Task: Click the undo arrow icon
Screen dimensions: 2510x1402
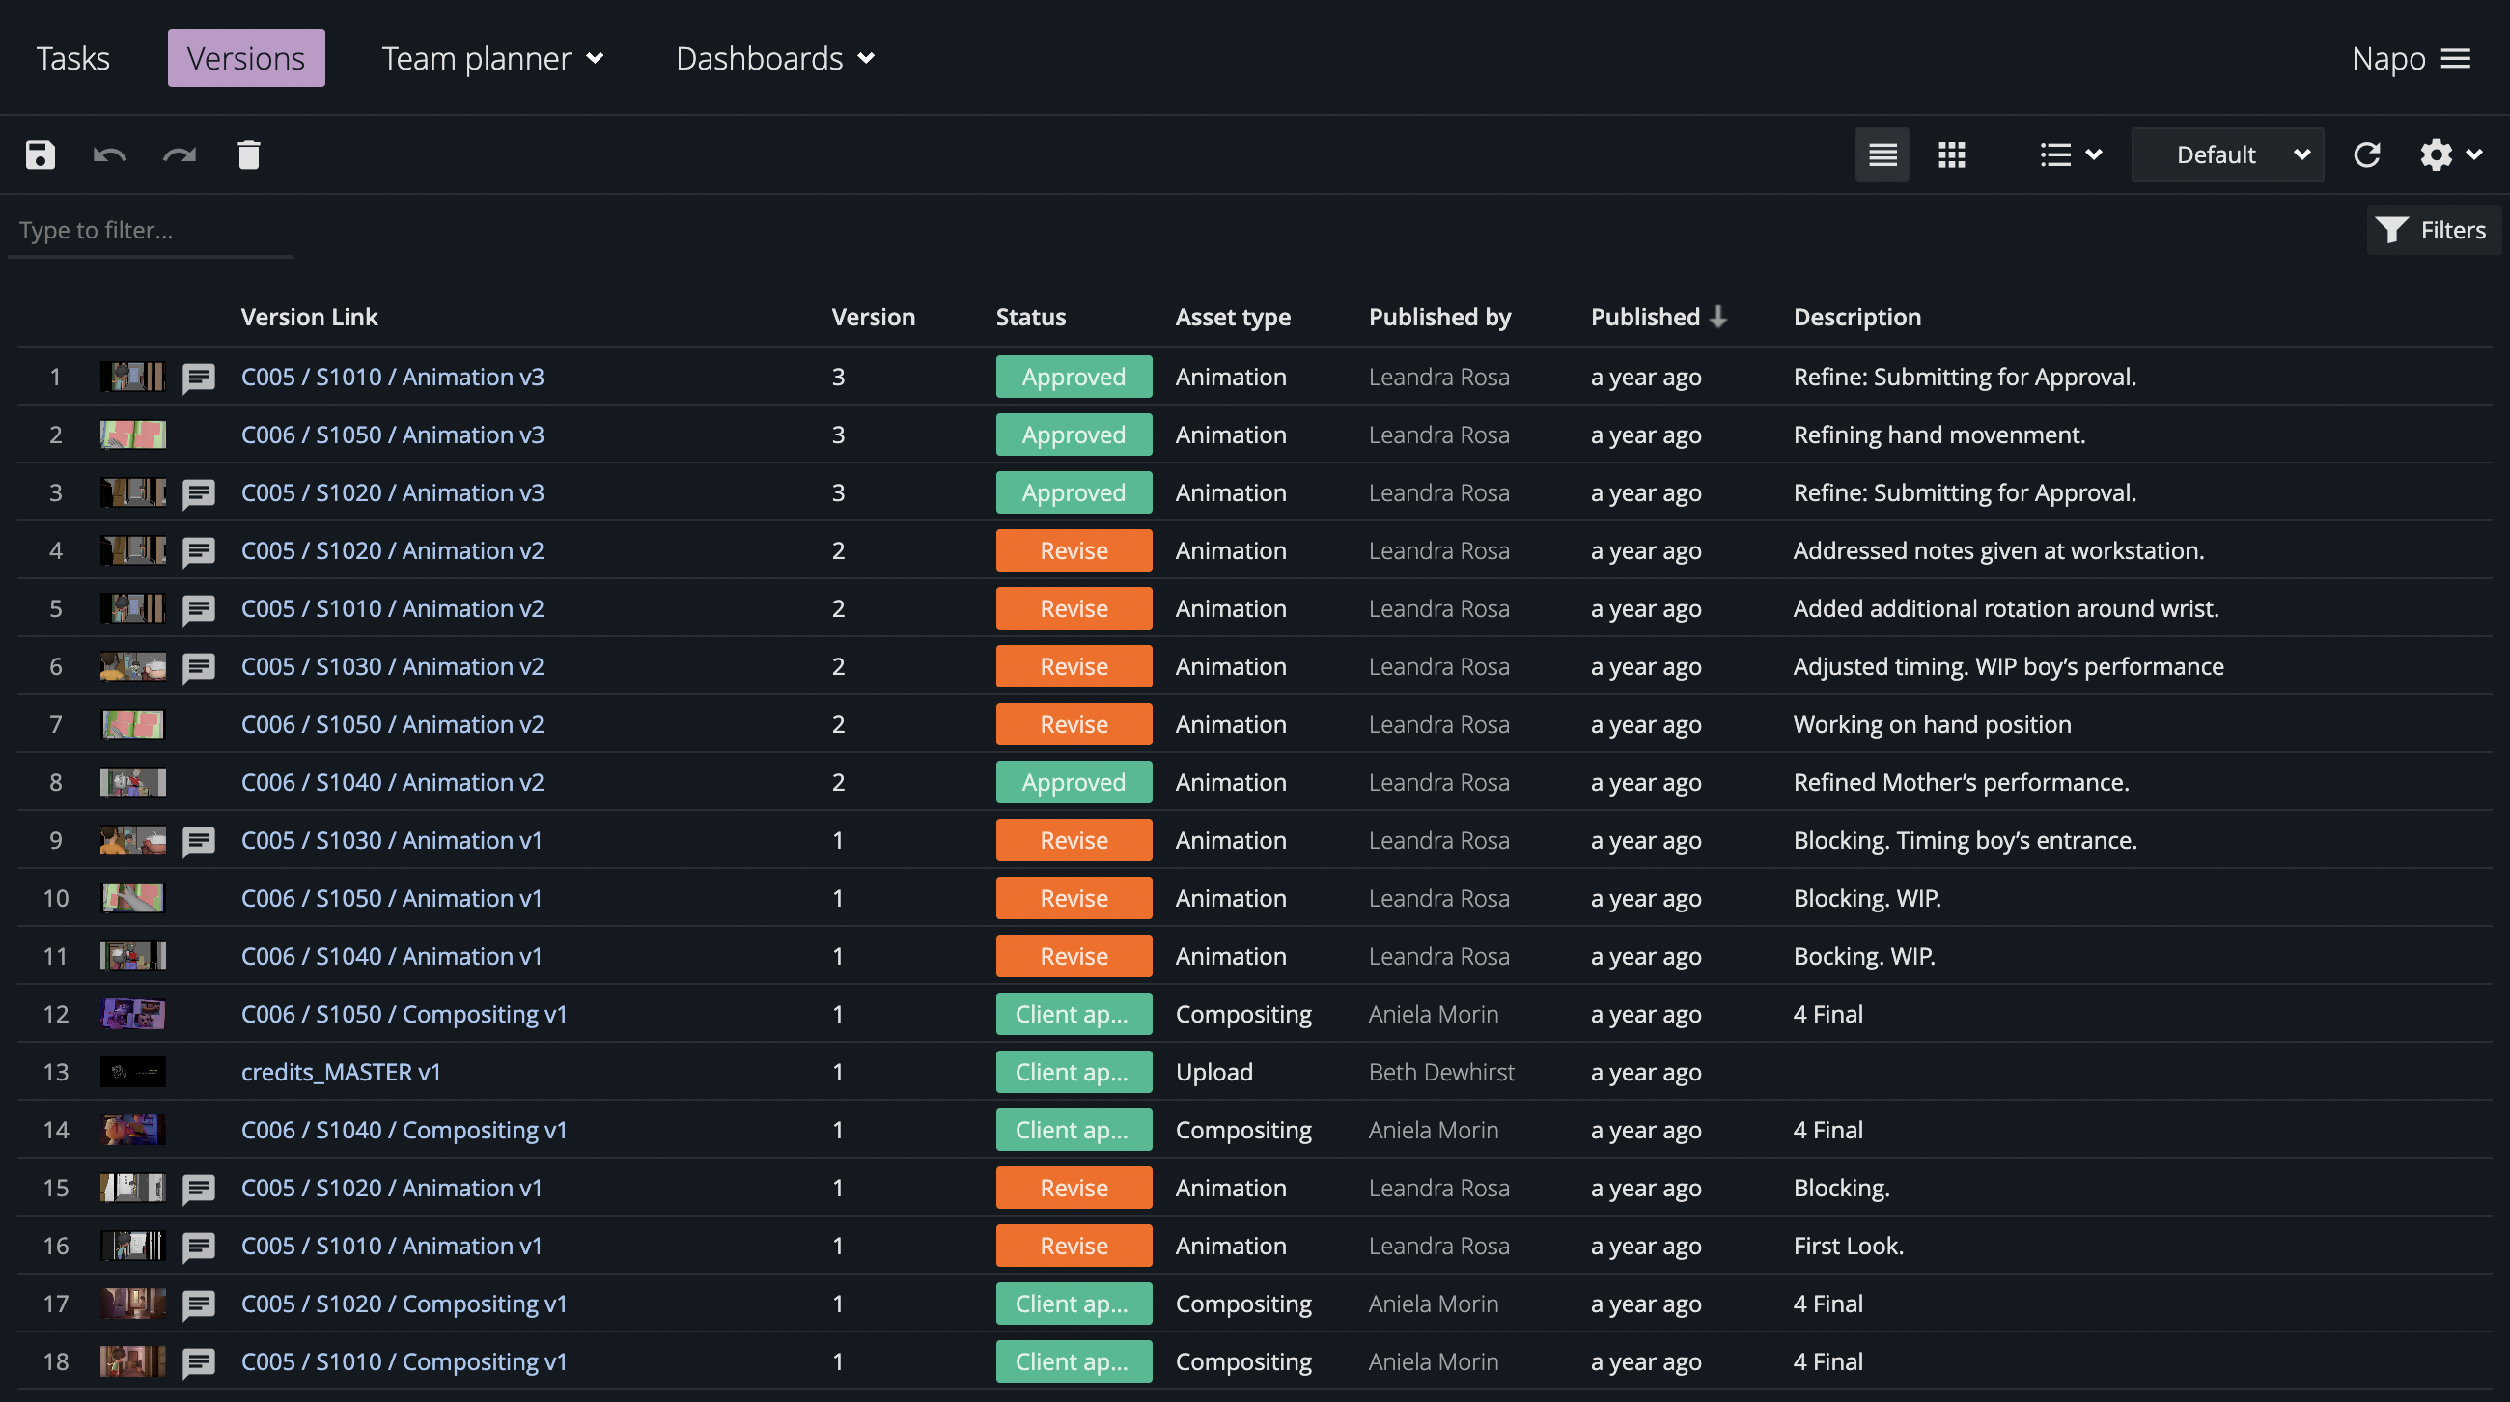Action: 109,154
